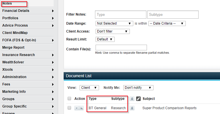Image resolution: width=220 pixels, height=114 pixels.
Task: Sort by Action column header
Action: 80,99
